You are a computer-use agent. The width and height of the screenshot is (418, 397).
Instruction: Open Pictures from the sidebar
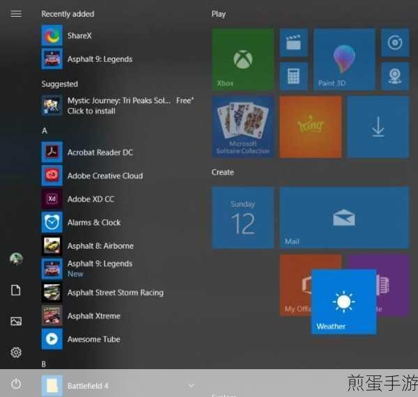pyautogui.click(x=16, y=321)
